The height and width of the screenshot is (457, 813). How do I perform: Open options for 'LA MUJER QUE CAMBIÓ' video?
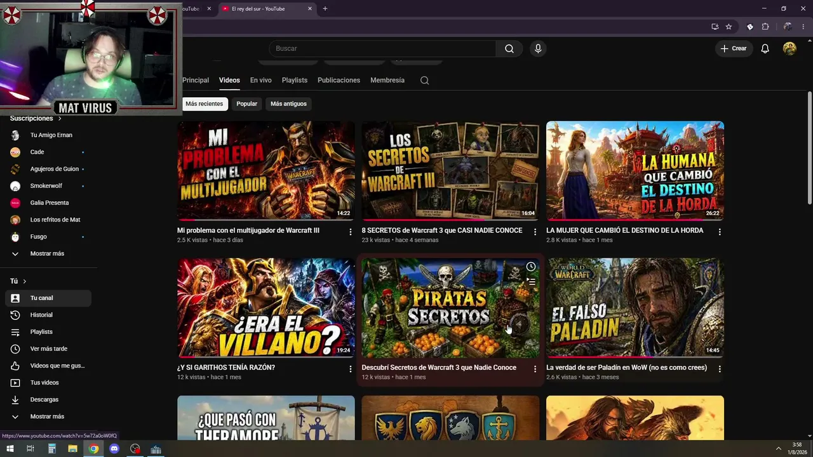pyautogui.click(x=720, y=232)
